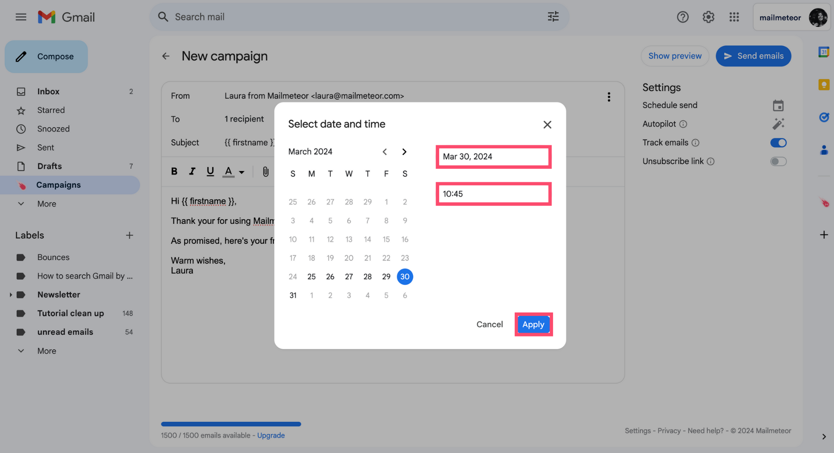
Task: Open the three-dot campaign options menu
Action: 608,97
